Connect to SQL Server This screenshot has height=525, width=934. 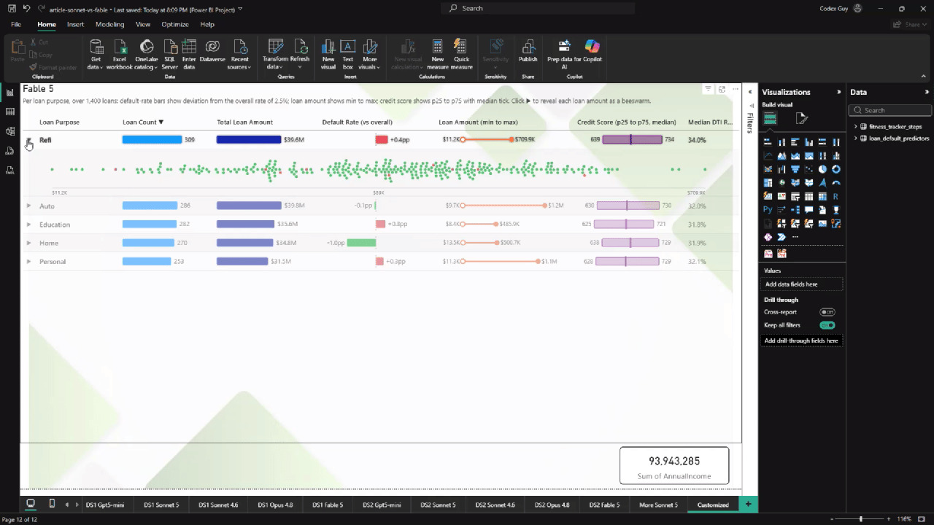(x=169, y=53)
